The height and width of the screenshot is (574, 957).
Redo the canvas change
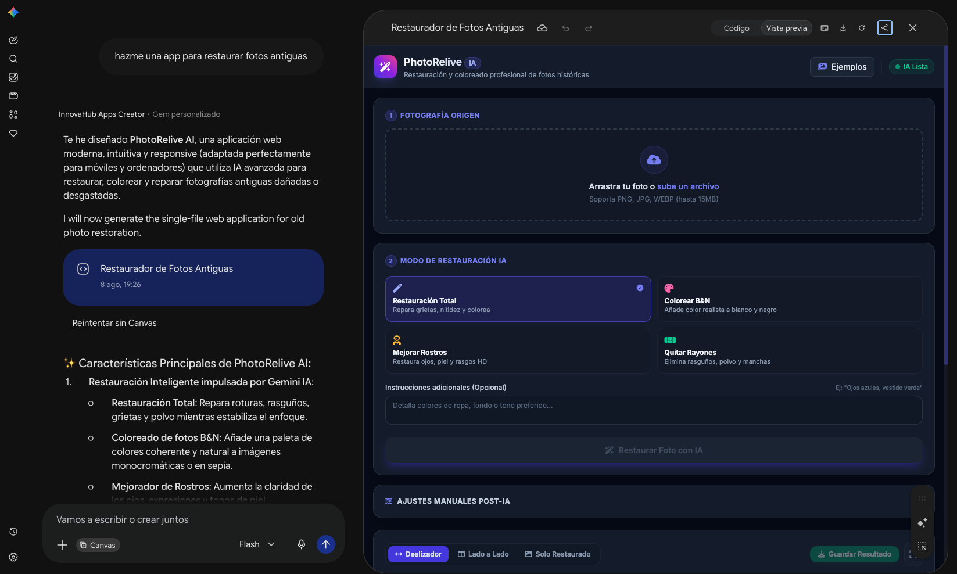(589, 28)
